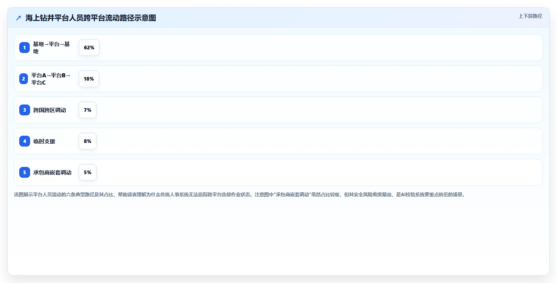Click the 8% value chip

pyautogui.click(x=87, y=141)
